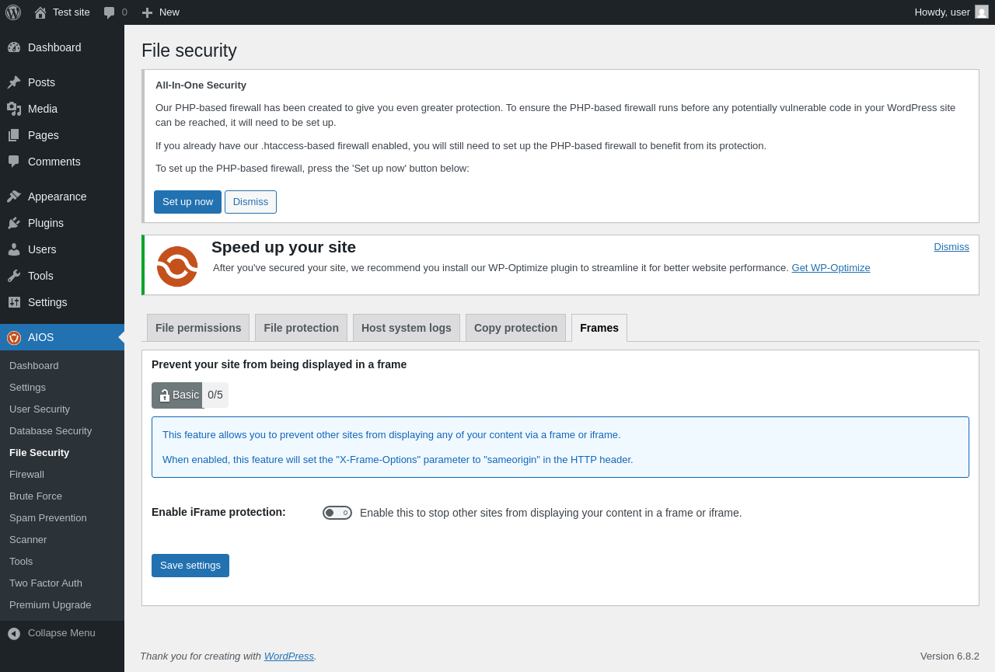Click the File security page heading
Screen dimensions: 995x672
[189, 50]
